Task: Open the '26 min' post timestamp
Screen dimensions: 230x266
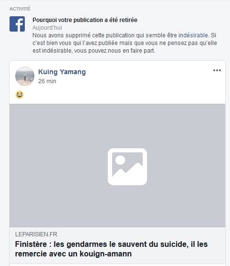Action: [x=47, y=81]
